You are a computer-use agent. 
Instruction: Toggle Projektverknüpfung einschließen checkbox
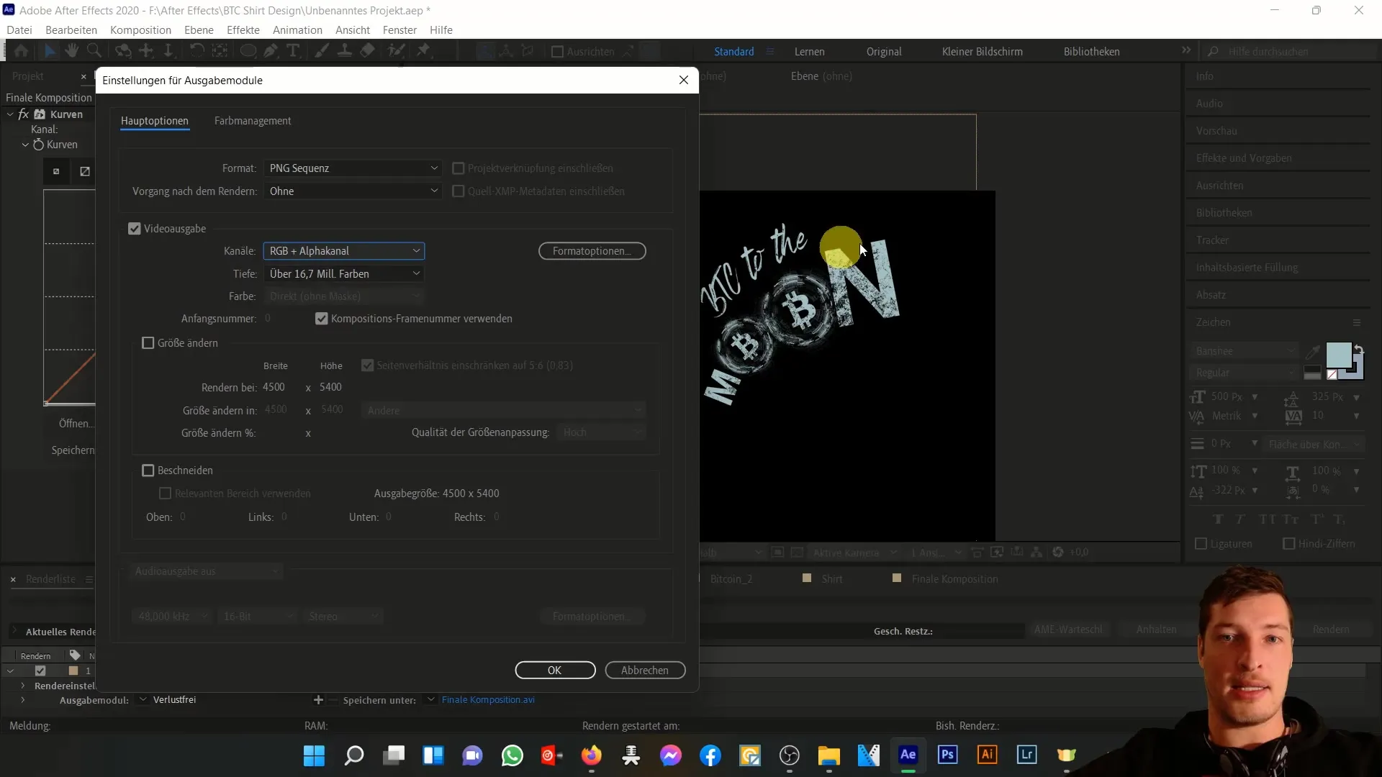point(459,168)
